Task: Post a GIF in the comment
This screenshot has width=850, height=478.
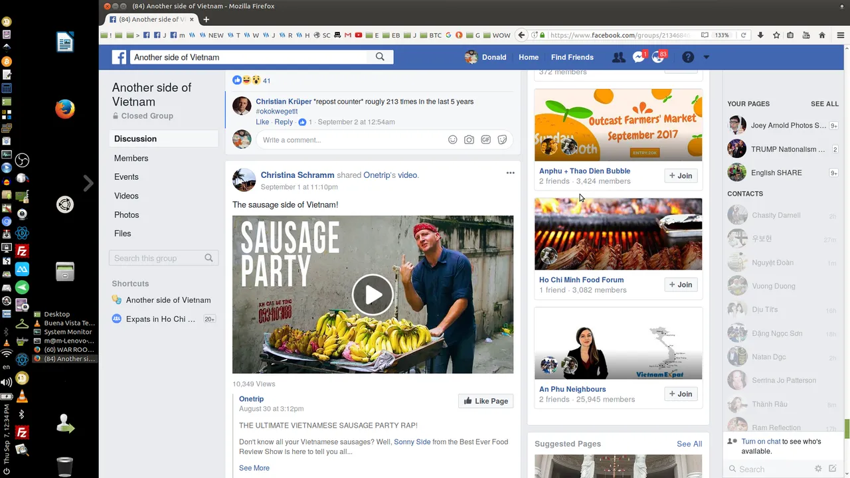Action: (485, 140)
